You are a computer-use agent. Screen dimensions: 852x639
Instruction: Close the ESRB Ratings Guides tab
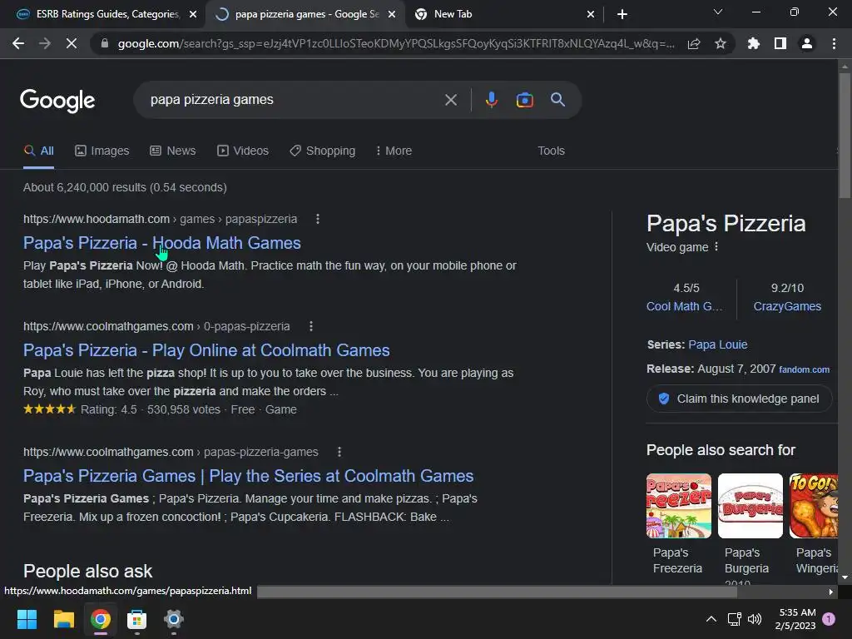click(x=193, y=14)
